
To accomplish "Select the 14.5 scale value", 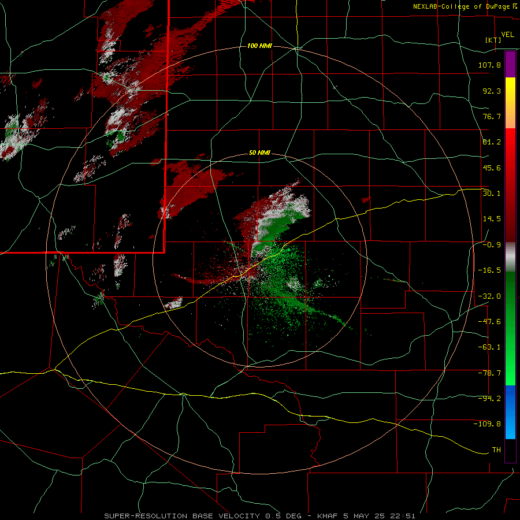I will (492, 219).
